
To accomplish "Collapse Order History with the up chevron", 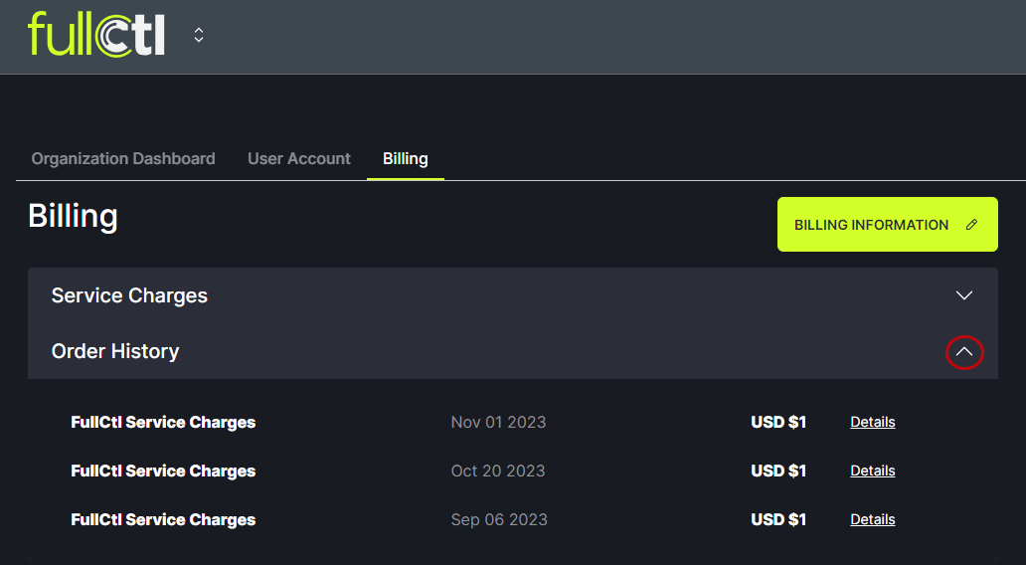I will (963, 352).
